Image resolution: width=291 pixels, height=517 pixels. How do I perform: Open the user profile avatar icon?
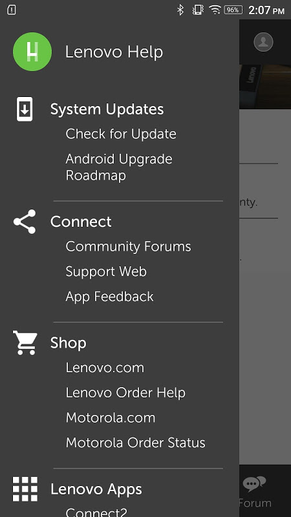pos(263,42)
